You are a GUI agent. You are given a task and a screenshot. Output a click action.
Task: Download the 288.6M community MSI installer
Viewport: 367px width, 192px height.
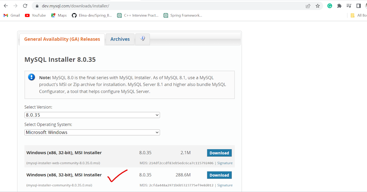tap(219, 175)
